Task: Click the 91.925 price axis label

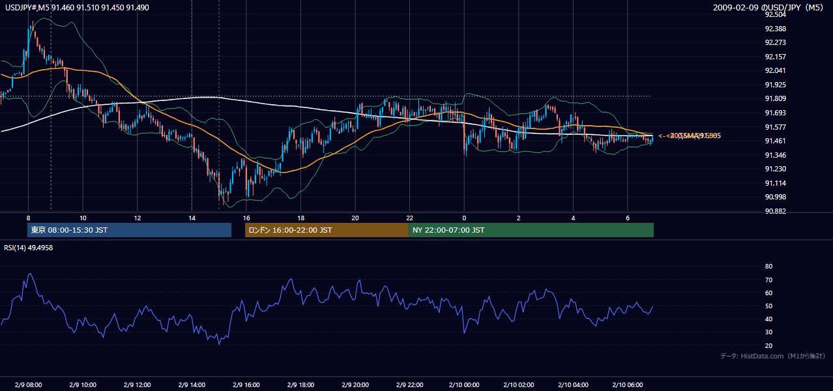Action: click(x=775, y=85)
